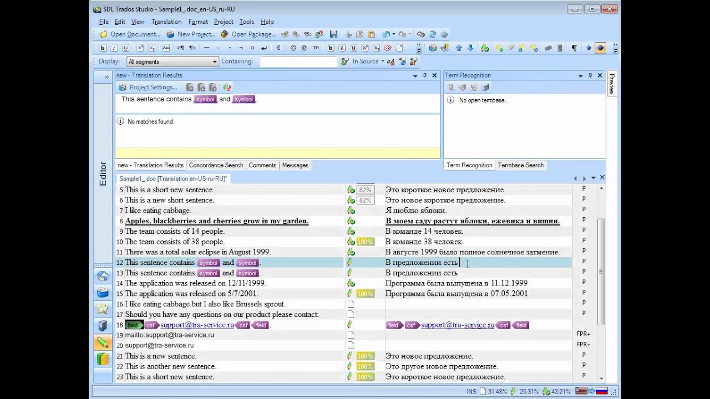Open the document tabs list dropdown arrow
Screen dimensions: 710x399
pos(593,178)
